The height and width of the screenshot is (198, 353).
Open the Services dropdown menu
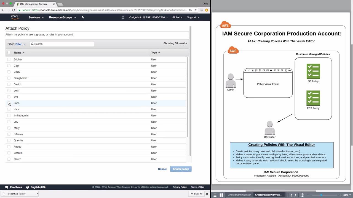point(36,17)
